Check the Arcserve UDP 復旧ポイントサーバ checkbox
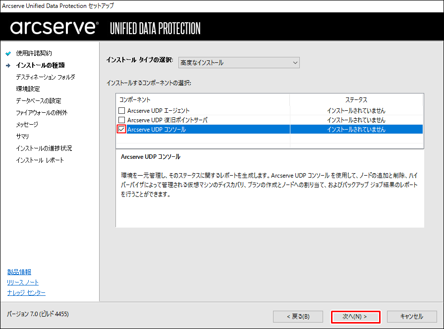This screenshot has height=329, width=444. click(x=121, y=120)
